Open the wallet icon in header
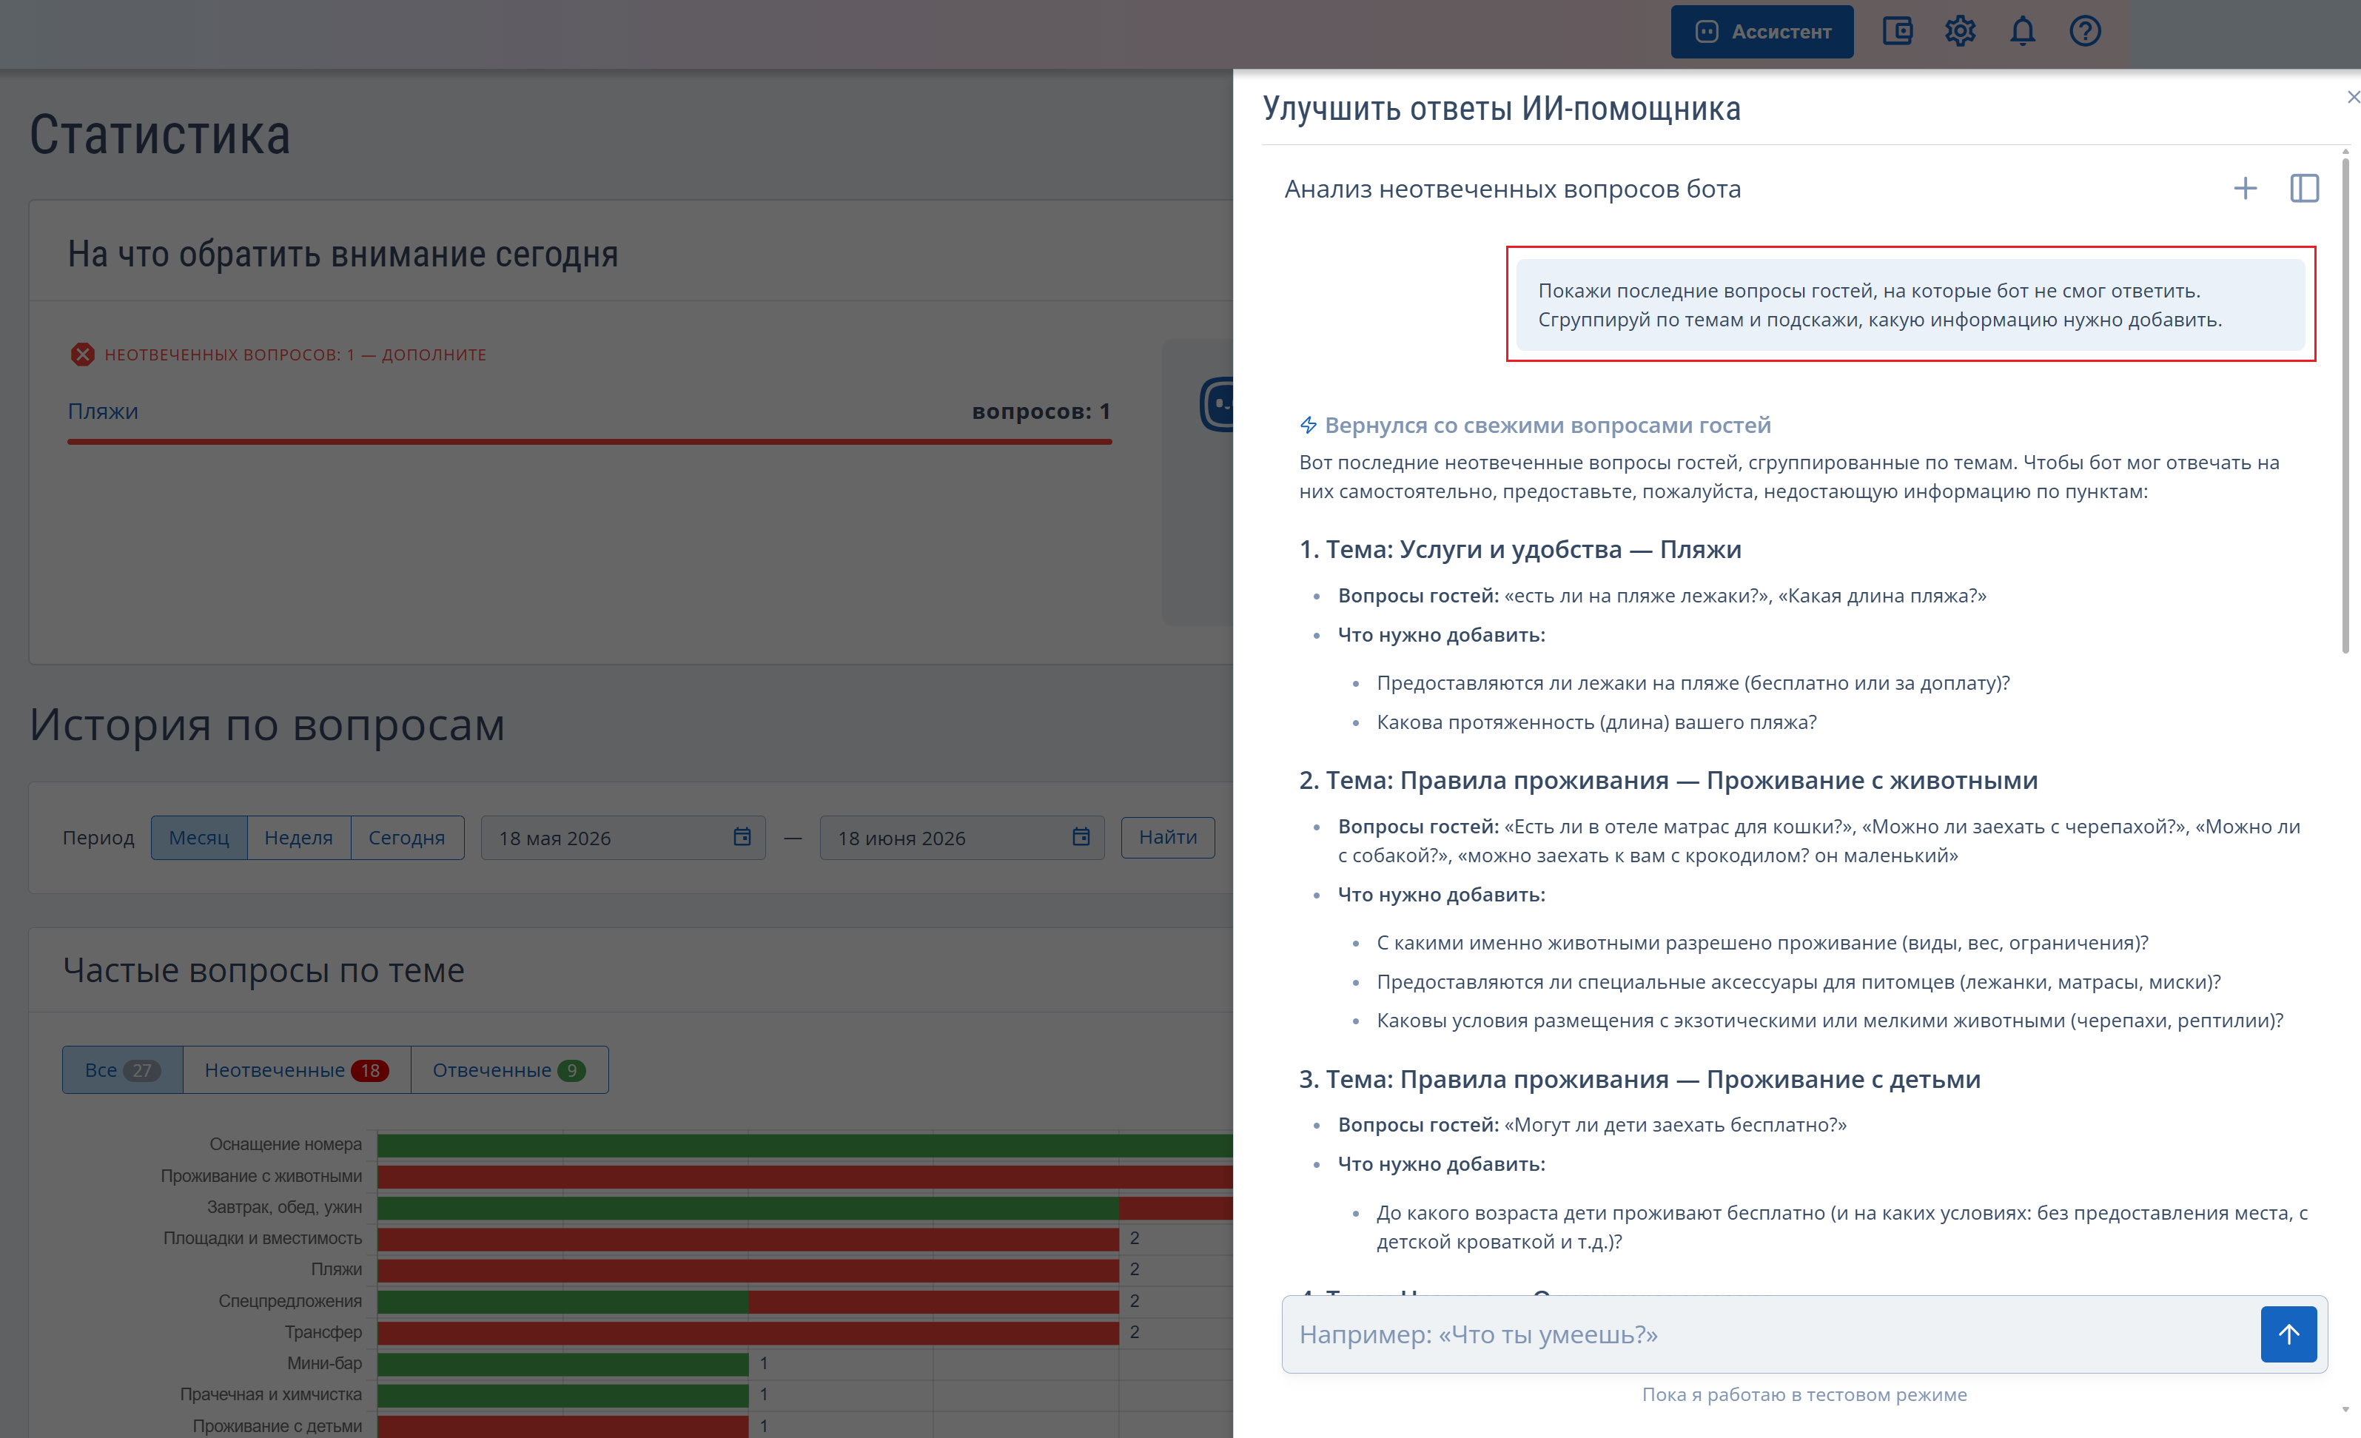2361x1438 pixels. tap(1897, 32)
